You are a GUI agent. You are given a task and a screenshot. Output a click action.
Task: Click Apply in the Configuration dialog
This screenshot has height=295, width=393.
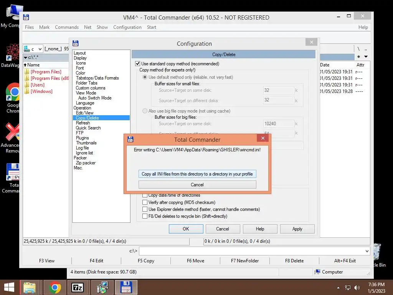(297, 229)
